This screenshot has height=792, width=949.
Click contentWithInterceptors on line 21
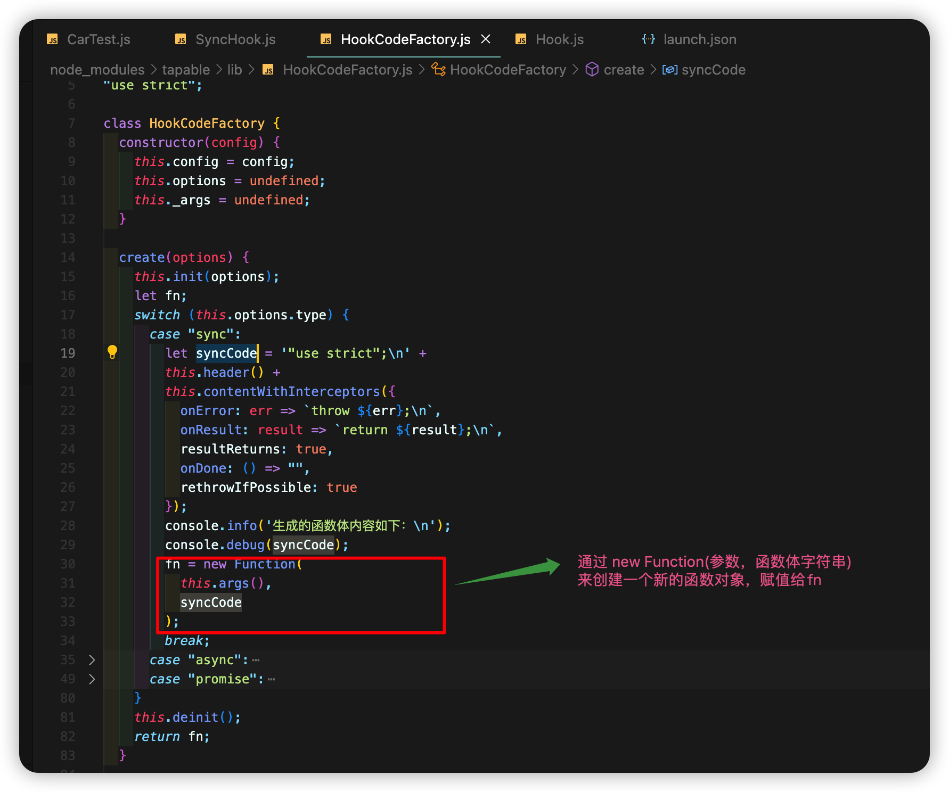[x=292, y=392]
